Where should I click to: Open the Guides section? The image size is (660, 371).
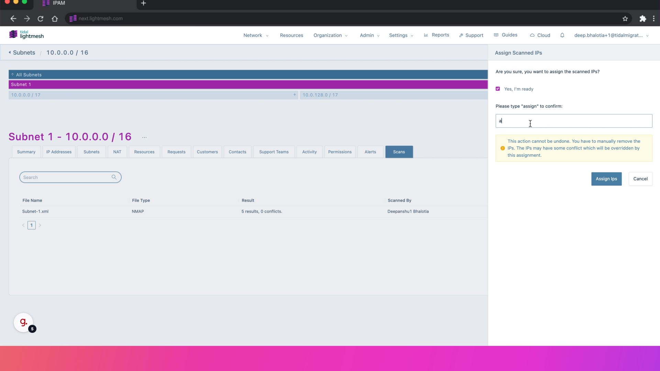click(x=509, y=35)
